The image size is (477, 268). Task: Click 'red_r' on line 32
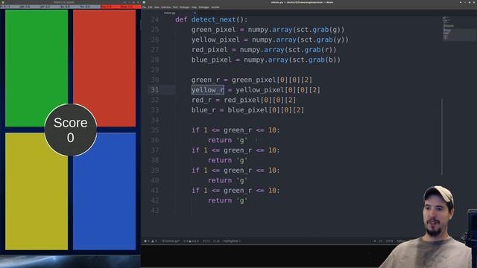(x=201, y=100)
